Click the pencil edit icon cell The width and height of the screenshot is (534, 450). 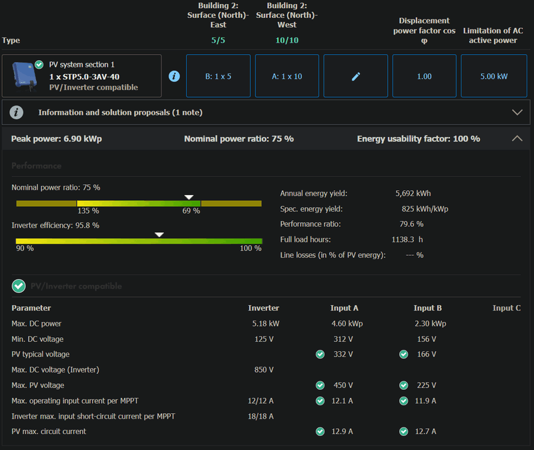(356, 76)
